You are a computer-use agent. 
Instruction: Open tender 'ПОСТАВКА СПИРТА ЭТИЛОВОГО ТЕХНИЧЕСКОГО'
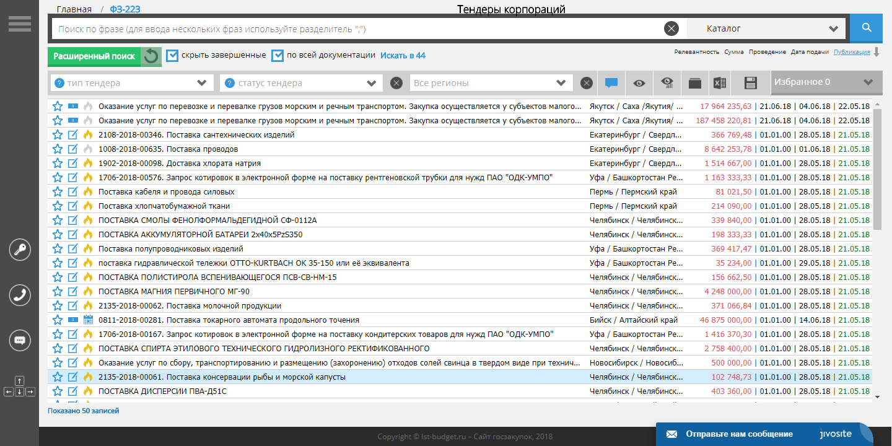tap(264, 349)
